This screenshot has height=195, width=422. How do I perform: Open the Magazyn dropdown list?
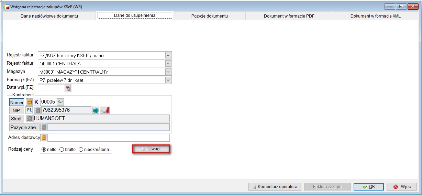[x=168, y=72]
